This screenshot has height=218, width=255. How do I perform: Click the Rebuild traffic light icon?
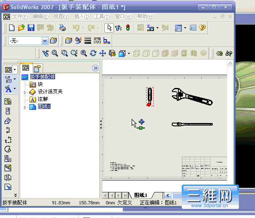pos(128,28)
